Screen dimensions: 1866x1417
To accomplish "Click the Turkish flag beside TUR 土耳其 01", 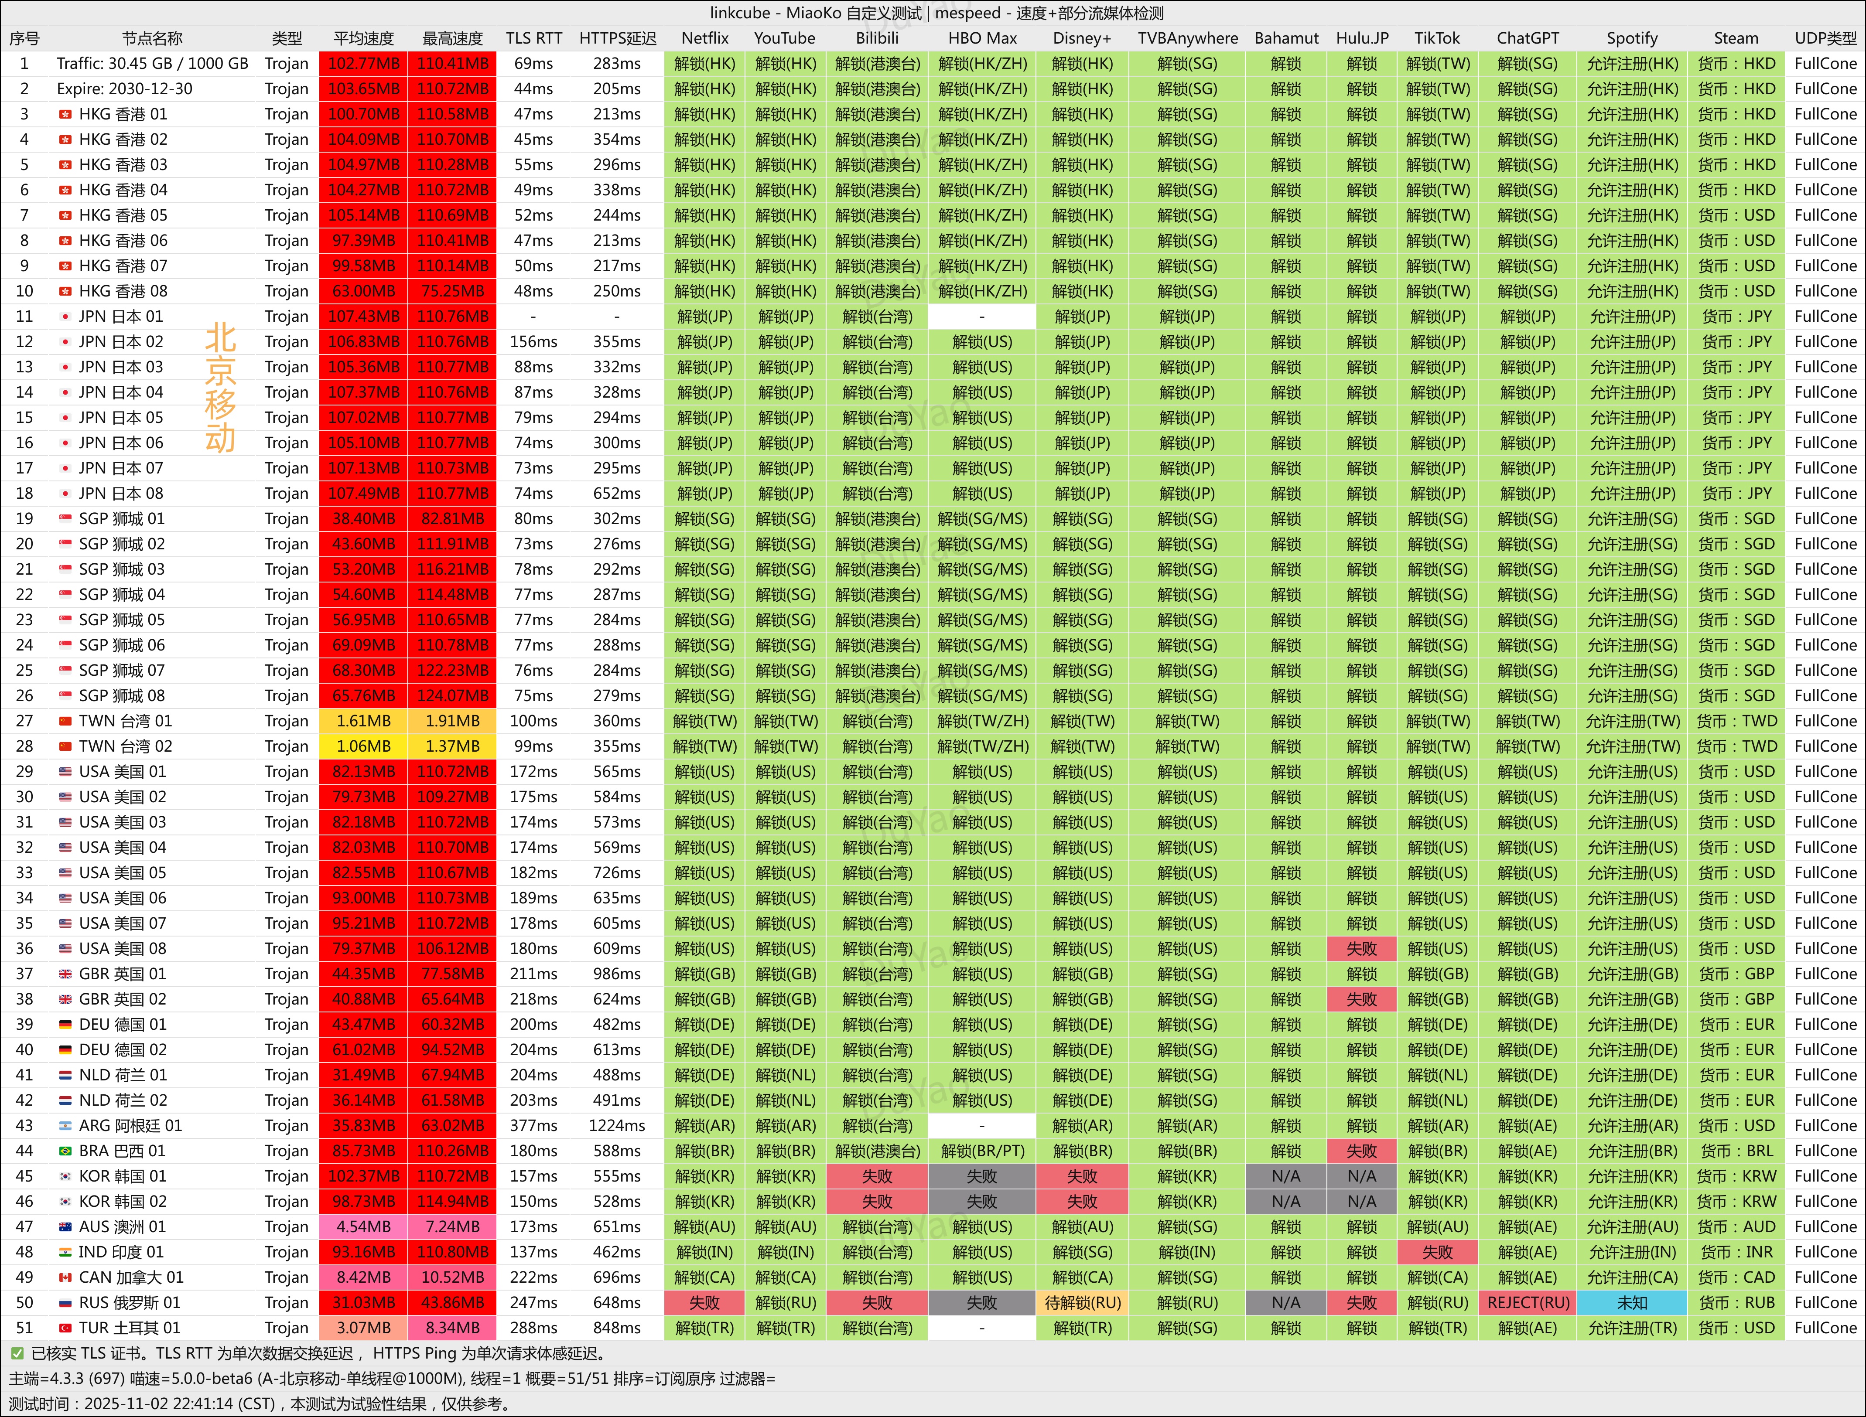I will pos(65,1328).
